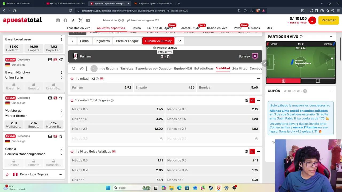Open the YouTube social icon
Screen dimensions: 342x192
(x=88, y=20)
